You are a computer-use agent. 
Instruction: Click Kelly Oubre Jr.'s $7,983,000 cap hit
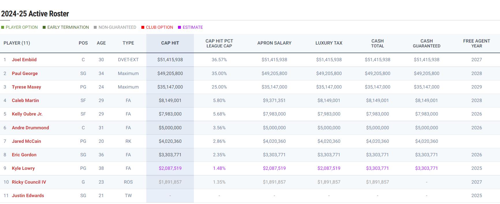(170, 114)
